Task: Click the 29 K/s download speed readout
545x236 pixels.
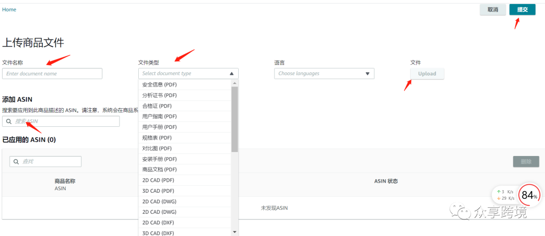Action: pyautogui.click(x=506, y=198)
